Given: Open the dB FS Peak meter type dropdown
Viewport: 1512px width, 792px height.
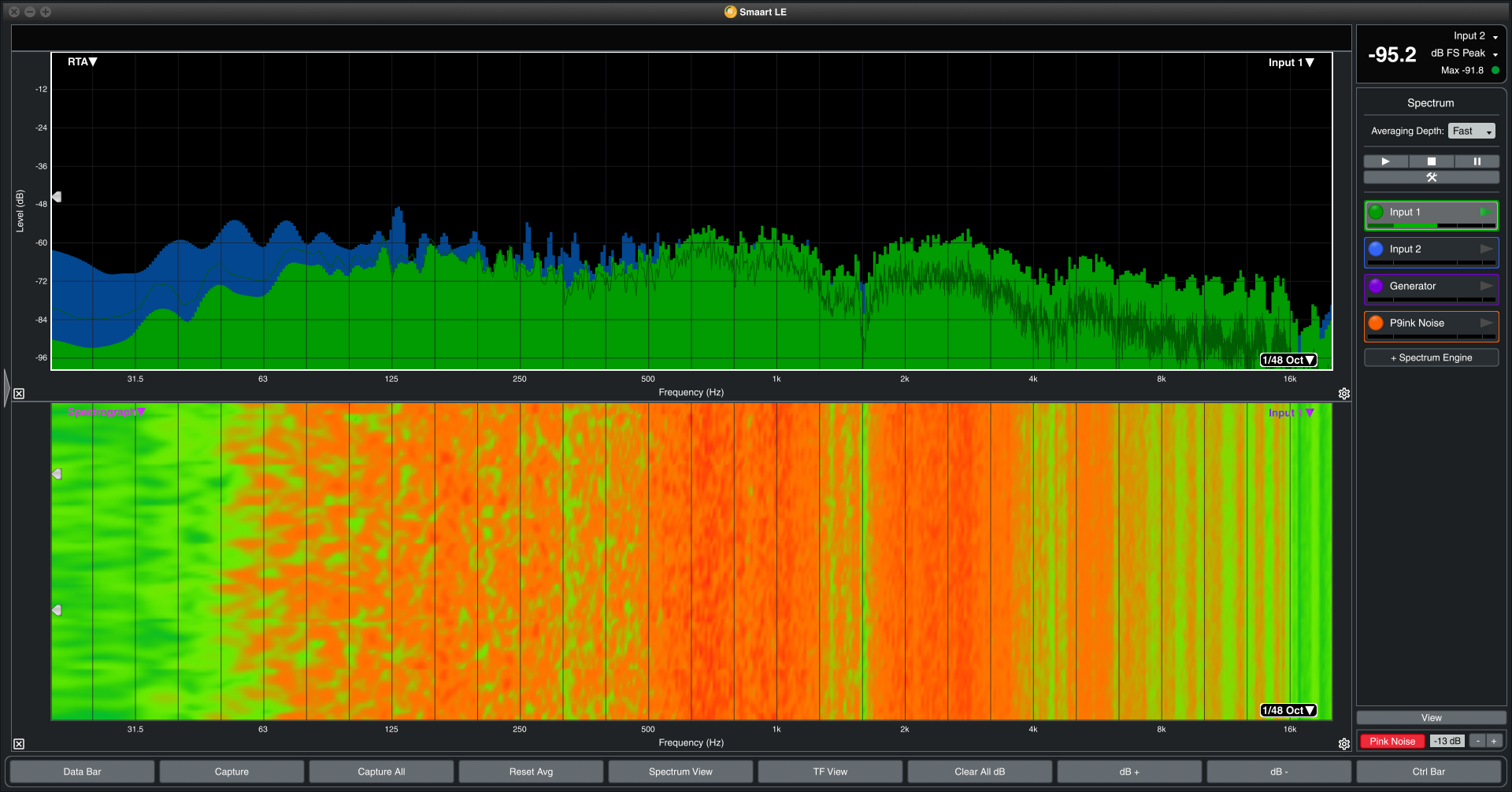Looking at the screenshot, I should [1464, 54].
